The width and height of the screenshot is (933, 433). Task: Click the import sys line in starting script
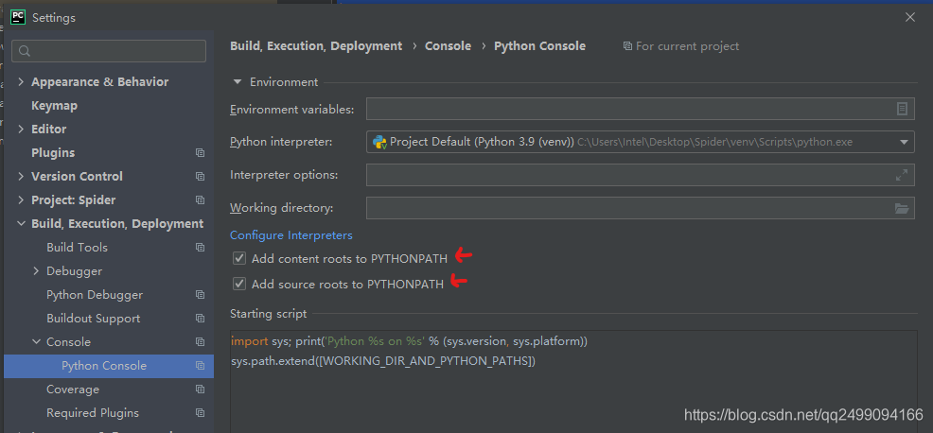pos(409,341)
